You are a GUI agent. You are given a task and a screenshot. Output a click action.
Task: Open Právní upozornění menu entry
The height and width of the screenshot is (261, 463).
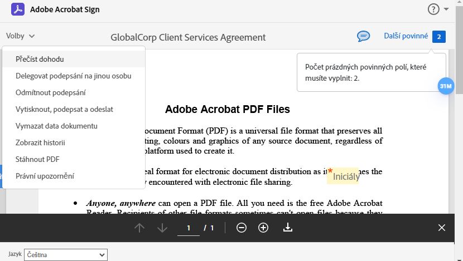(74, 176)
